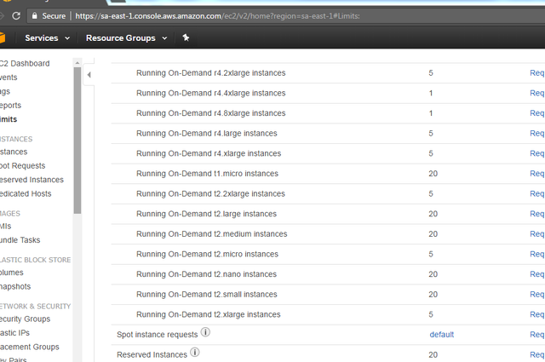Click the 'Spot instance requests' label
The image size is (545, 362).
point(157,335)
